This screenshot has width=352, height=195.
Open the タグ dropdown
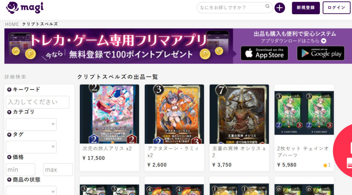(x=31, y=147)
